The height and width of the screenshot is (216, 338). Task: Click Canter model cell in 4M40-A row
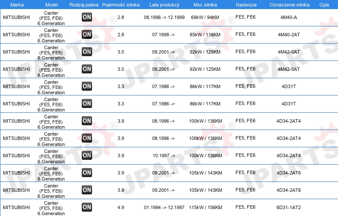pos(51,18)
